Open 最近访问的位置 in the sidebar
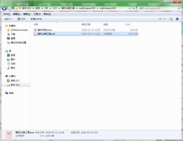Viewport: 183px width, 141px height. (x=19, y=43)
